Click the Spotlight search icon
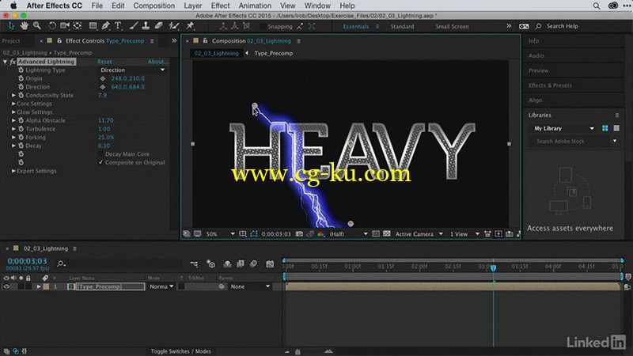The image size is (633, 356). [x=597, y=6]
